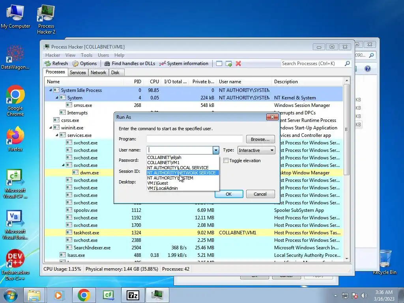The width and height of the screenshot is (404, 303).
Task: Tick the Toggle elevation checkbox
Action: tap(226, 161)
